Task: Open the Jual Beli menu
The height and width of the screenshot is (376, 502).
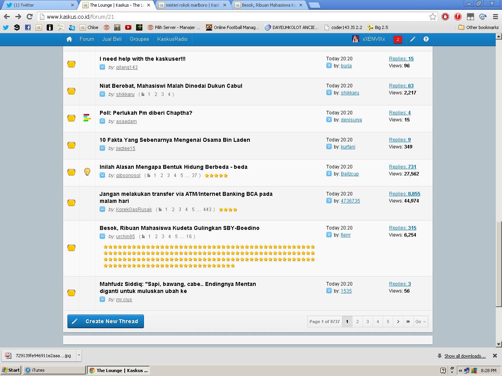Action: pos(112,39)
